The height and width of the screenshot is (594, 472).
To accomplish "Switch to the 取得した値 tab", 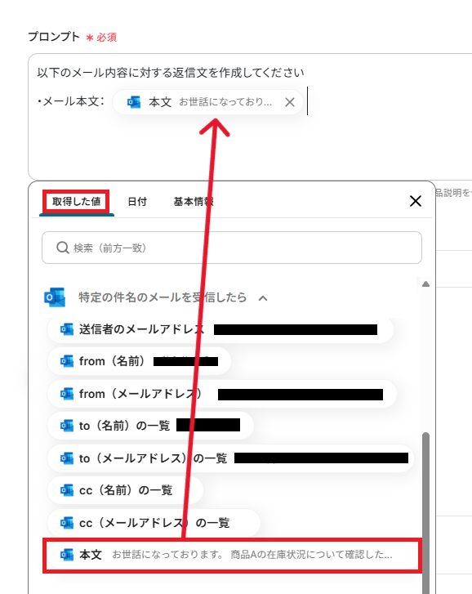I will [x=77, y=202].
